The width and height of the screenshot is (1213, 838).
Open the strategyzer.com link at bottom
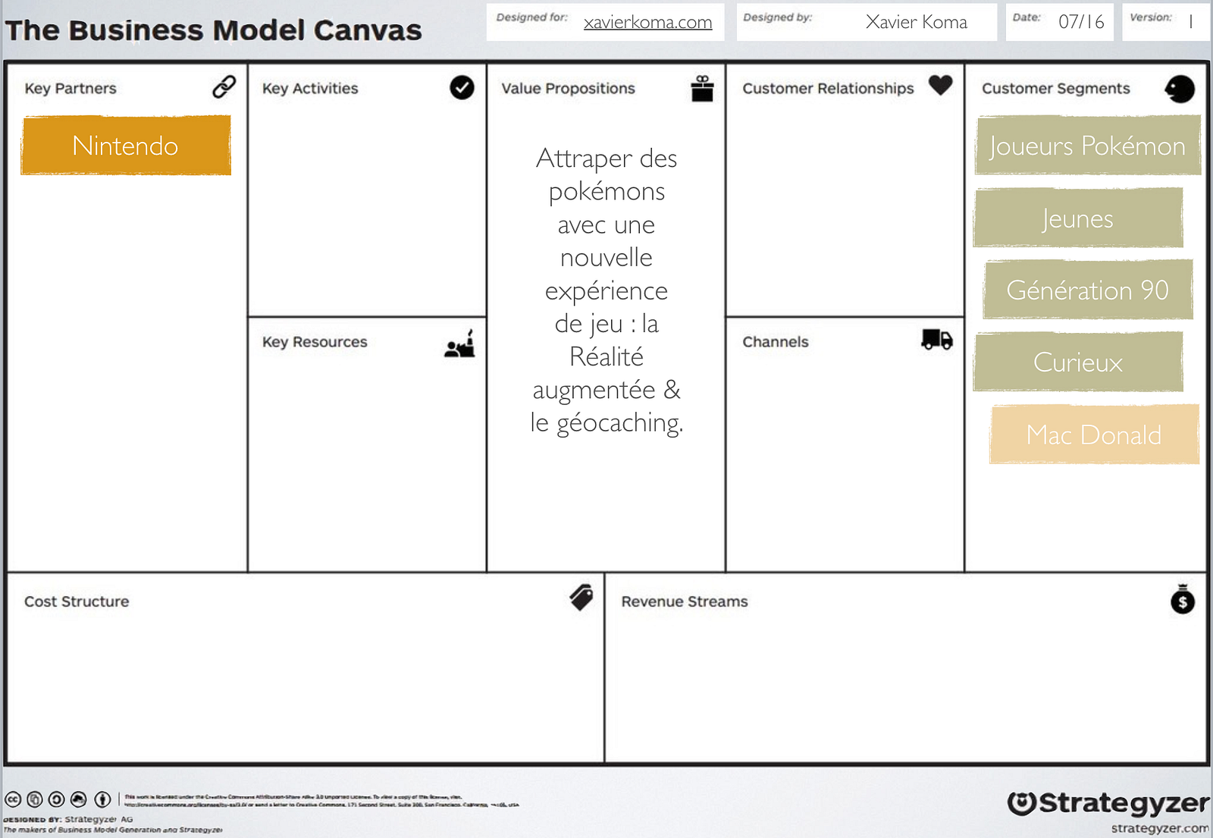(x=1159, y=828)
